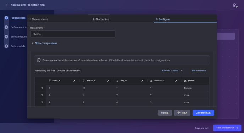Screen dimensions: 244x133
Task: Click the numeric type icon for account_id
Action: (x=151, y=81)
